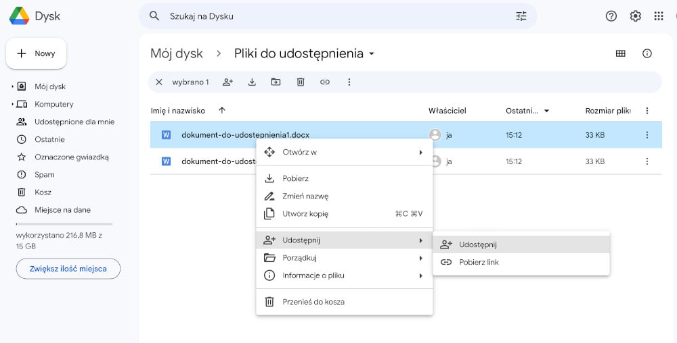This screenshot has width=677, height=343.
Task: Open Pliki do udostępnienia folder dropdown
Action: pos(371,54)
